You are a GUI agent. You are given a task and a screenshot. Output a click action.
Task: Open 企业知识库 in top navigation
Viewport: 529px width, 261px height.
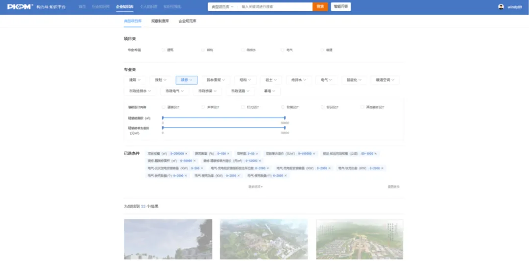click(x=124, y=7)
